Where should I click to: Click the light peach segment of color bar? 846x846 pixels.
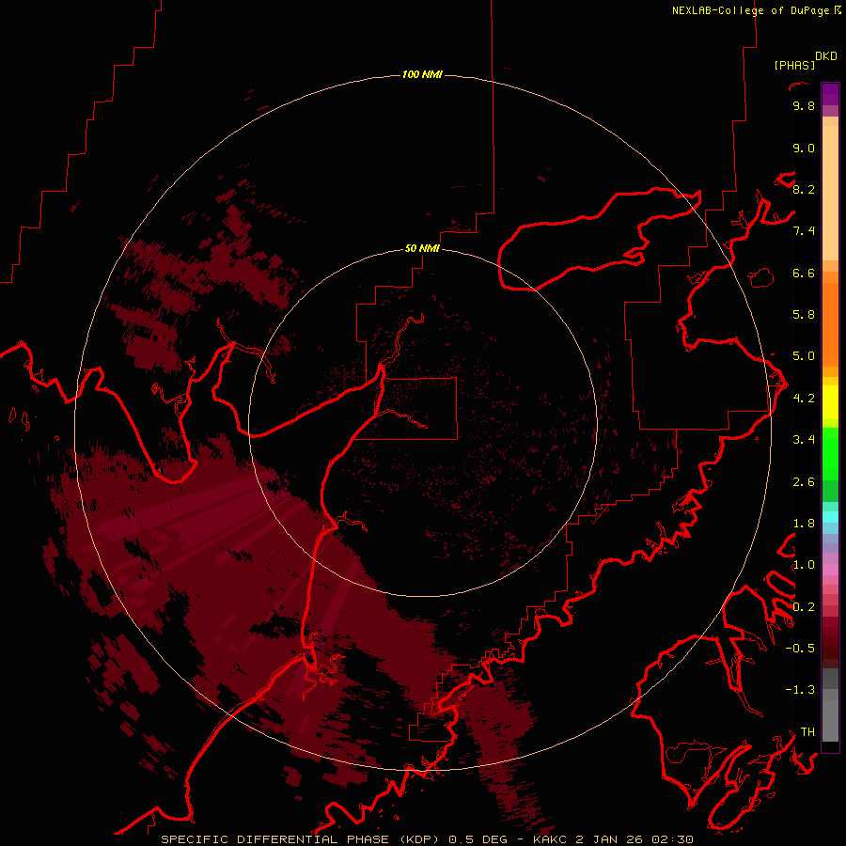830,193
